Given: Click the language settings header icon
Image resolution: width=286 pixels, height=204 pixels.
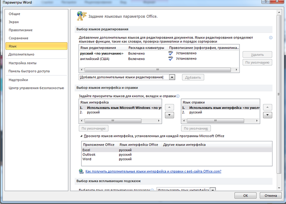Looking at the screenshot, I should tap(81, 16).
